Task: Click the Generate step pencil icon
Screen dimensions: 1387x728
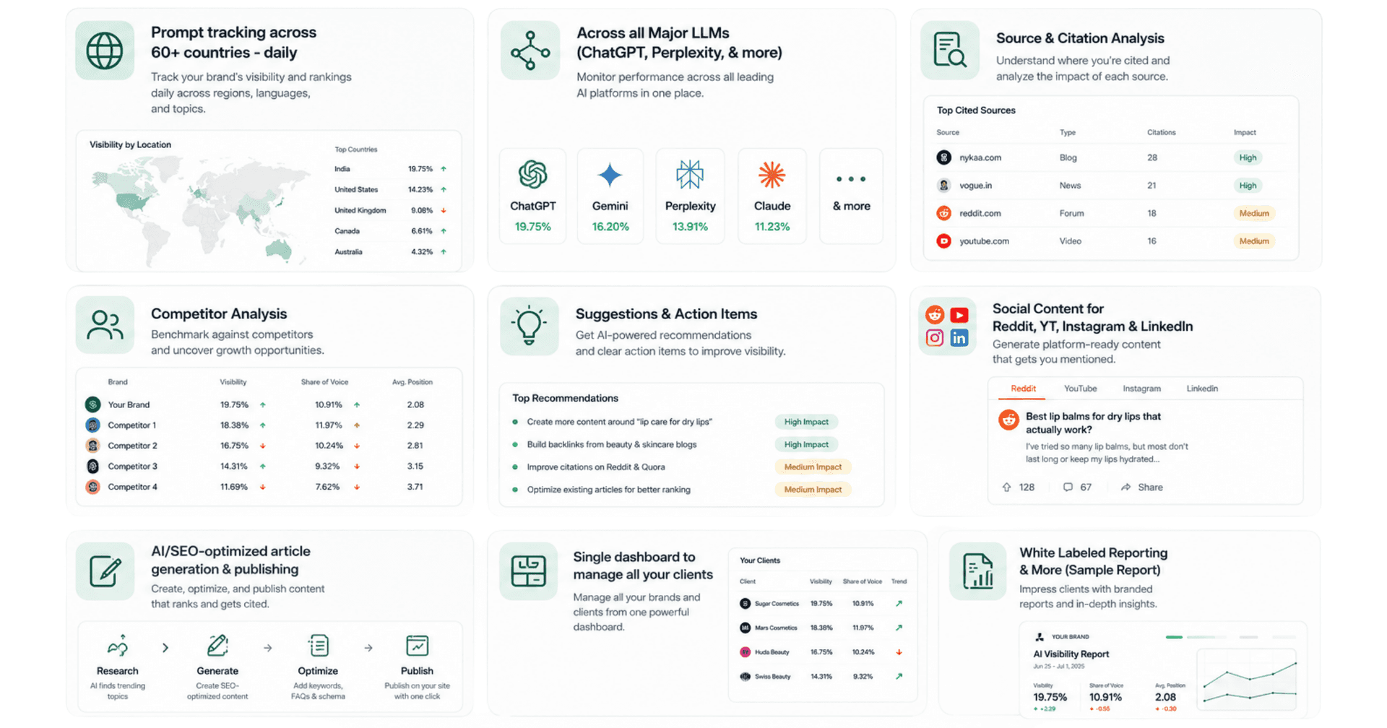Action: (x=217, y=645)
